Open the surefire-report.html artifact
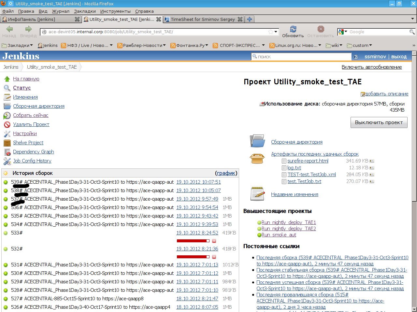Image resolution: width=417 pixels, height=312 pixels. point(308,161)
